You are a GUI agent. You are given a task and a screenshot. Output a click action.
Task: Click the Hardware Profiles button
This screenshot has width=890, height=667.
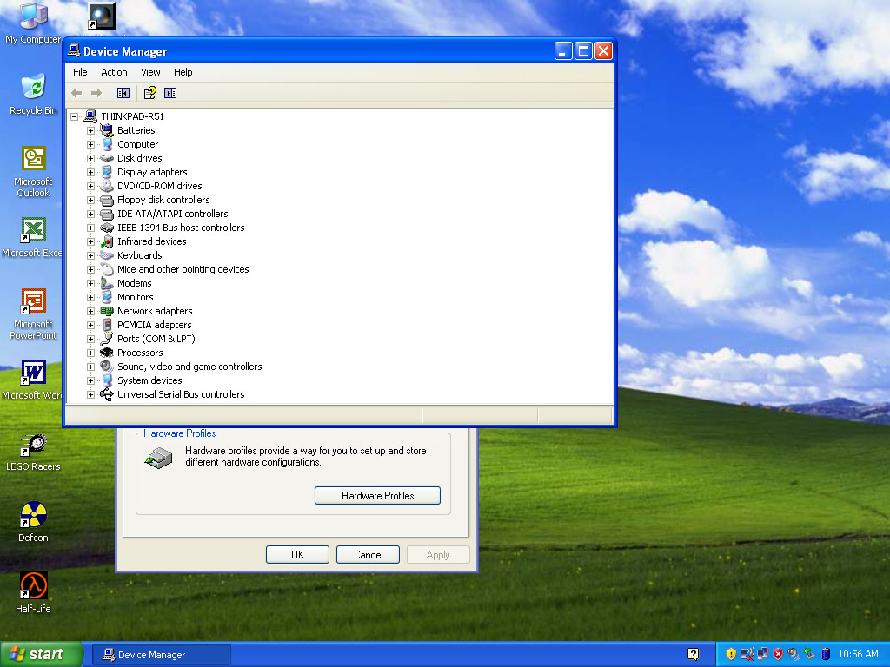point(377,496)
